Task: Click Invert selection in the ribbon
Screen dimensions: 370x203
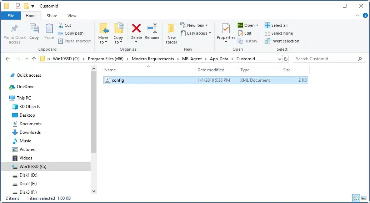Action: (282, 41)
